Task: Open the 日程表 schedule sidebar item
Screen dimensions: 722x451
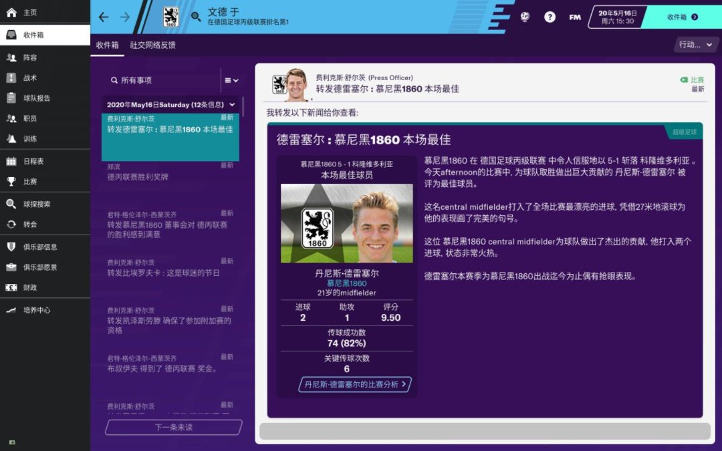Action: click(45, 161)
